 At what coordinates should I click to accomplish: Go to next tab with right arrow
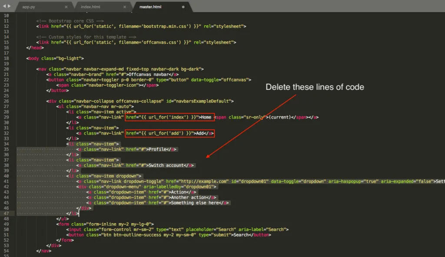click(9, 6)
